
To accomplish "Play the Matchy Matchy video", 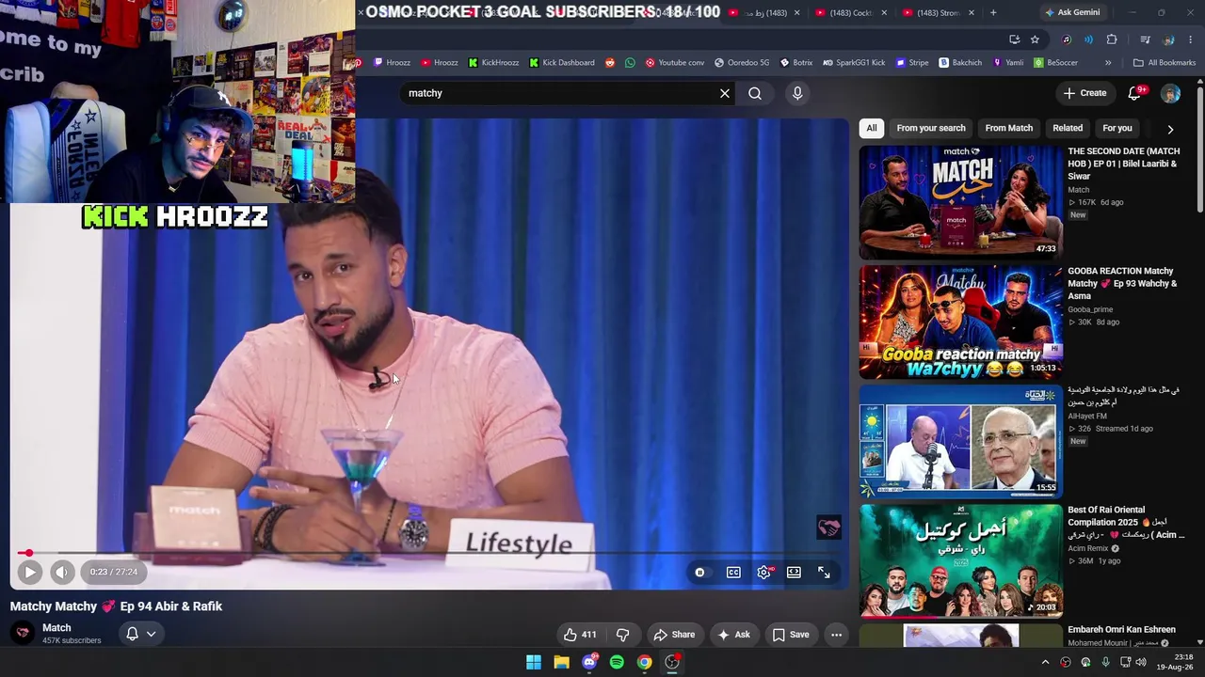I will (x=29, y=572).
